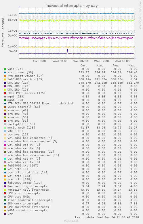This screenshot has width=143, height=224.
Task: Click 'vc4 hdmi hpd connected [4]' label
Action: 30,138
